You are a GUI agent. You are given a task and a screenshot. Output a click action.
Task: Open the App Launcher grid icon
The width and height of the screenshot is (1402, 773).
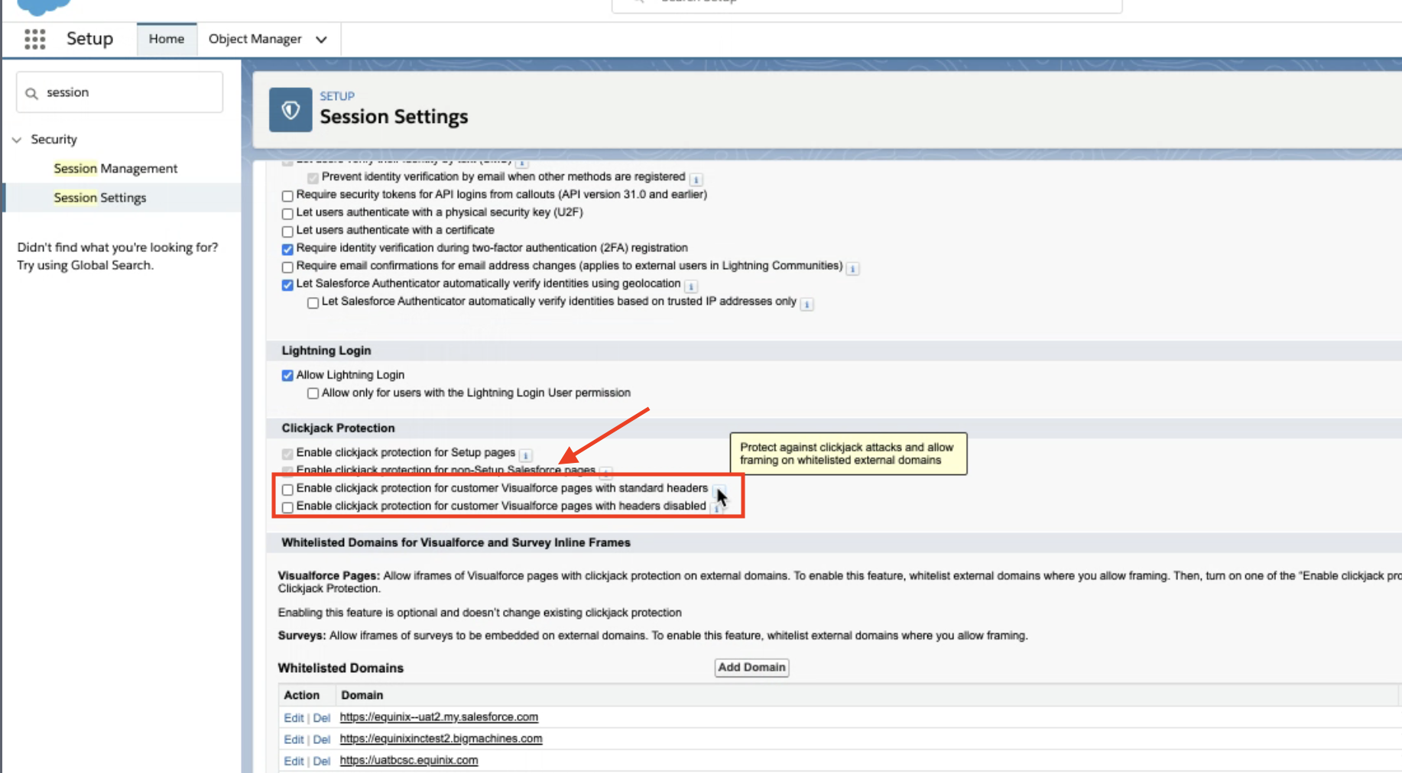tap(35, 39)
